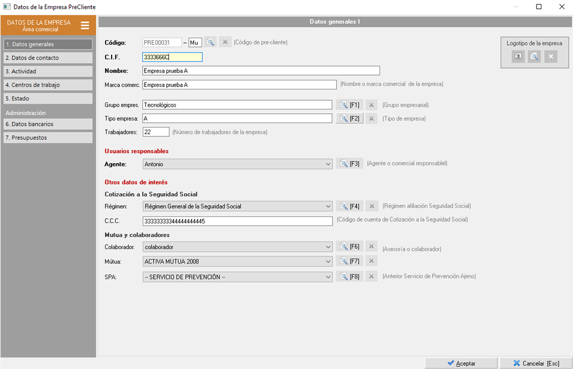Open the Mútua dropdown showing ACTIVA MUTUA 2008
Viewport: 573px width, 369px height.
327,261
